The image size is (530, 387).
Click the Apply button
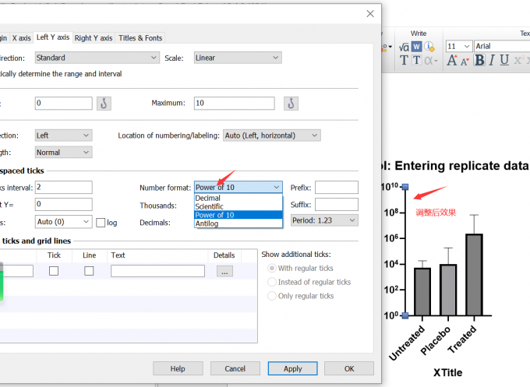click(x=292, y=368)
